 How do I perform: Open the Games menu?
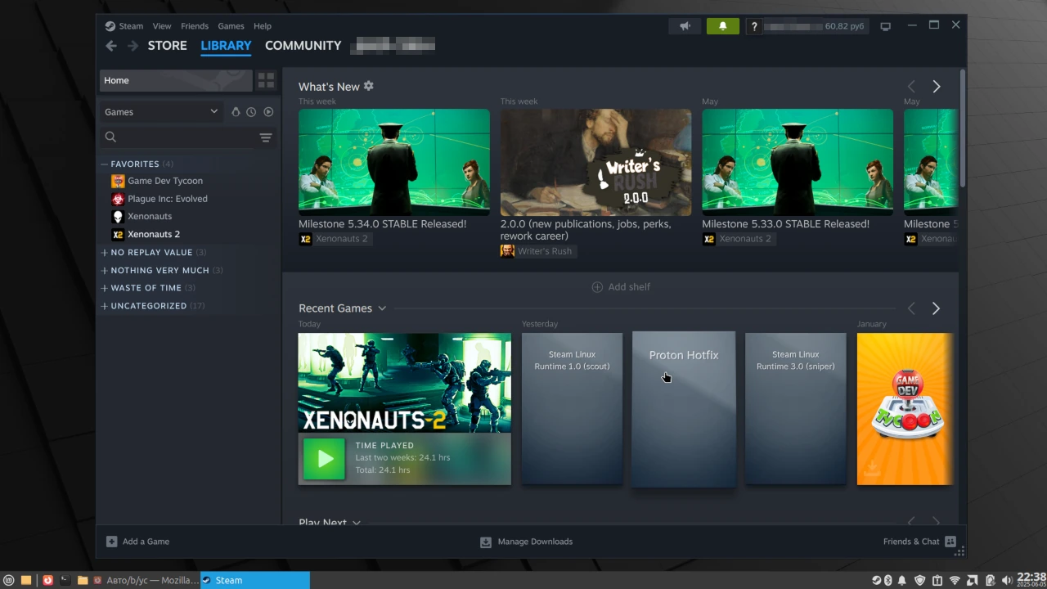click(231, 26)
